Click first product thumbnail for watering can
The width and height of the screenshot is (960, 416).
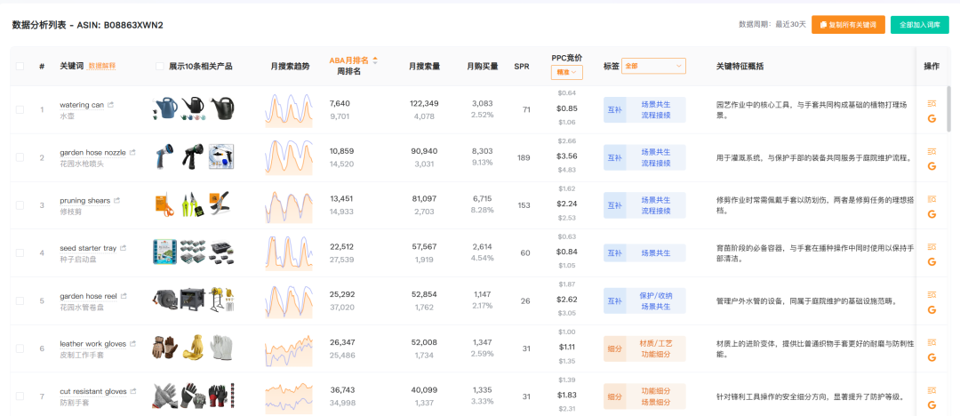[x=164, y=108]
